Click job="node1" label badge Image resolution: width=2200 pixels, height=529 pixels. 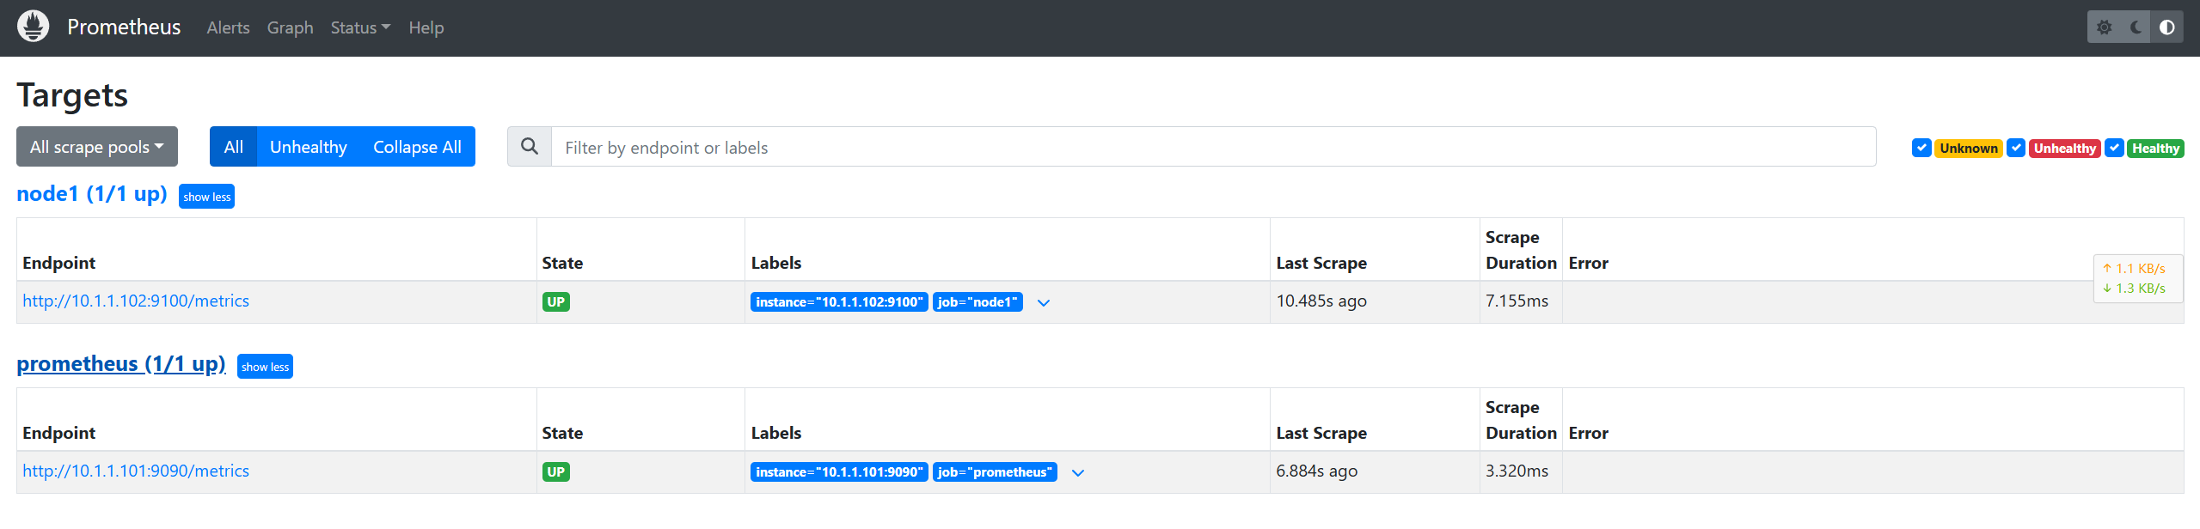coord(977,302)
